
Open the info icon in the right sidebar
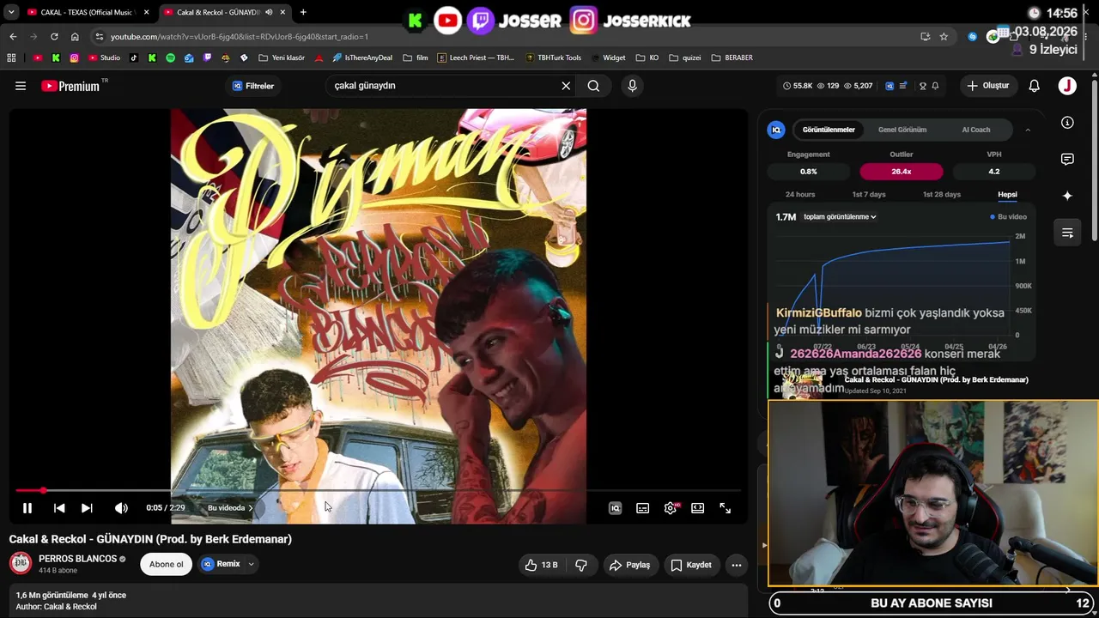click(x=1067, y=123)
